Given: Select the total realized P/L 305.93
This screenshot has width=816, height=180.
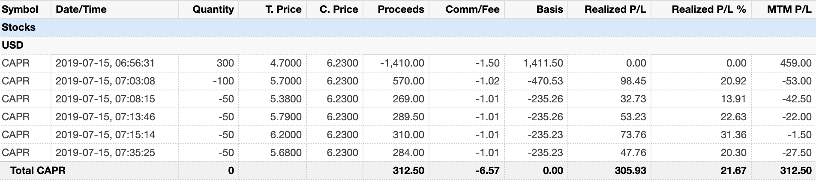Looking at the screenshot, I should coord(630,171).
